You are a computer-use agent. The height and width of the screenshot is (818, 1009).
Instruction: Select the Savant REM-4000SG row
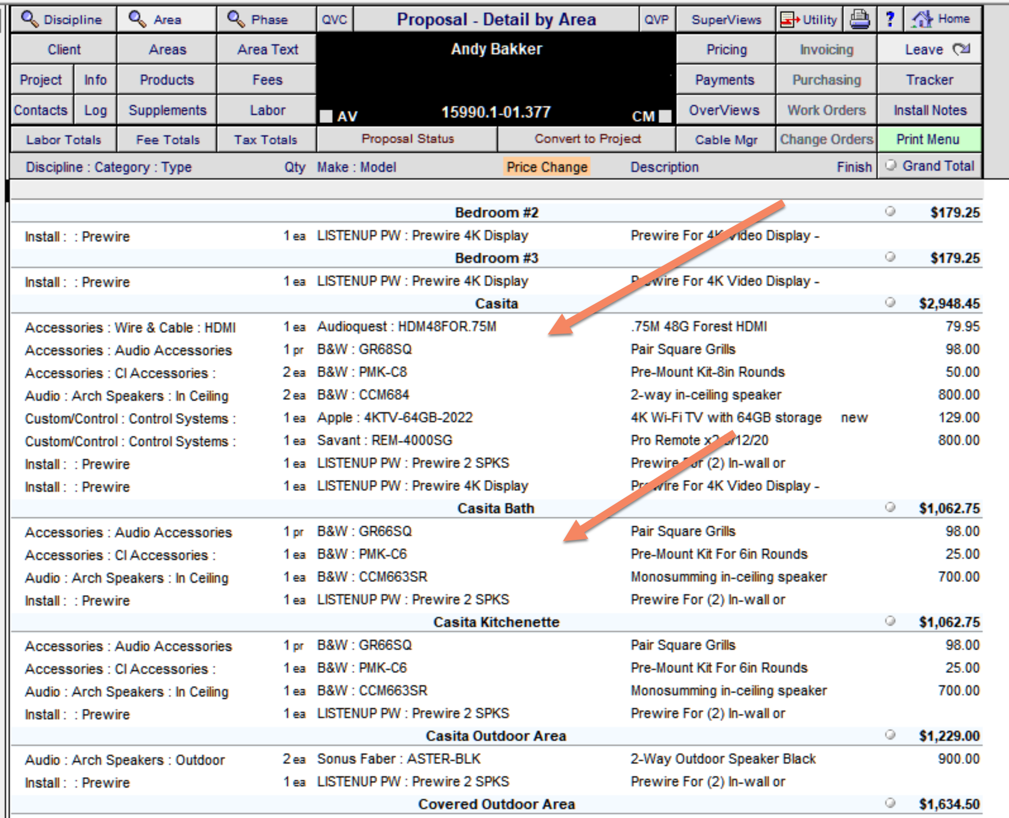(496, 440)
